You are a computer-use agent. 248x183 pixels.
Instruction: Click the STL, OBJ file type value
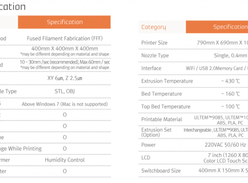click(x=65, y=91)
